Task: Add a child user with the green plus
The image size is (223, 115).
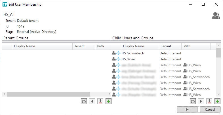Action: pyautogui.click(x=217, y=101)
